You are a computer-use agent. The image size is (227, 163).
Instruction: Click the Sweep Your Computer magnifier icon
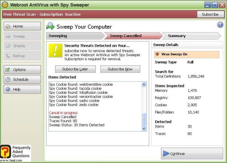50,26
